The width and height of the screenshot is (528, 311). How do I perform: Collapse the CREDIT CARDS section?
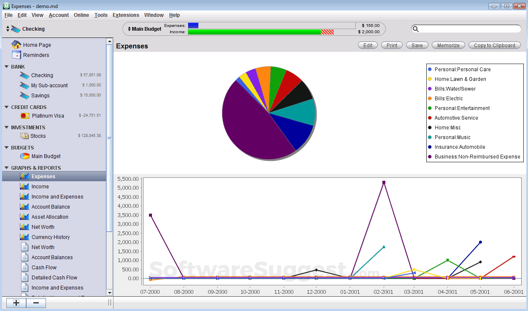pos(6,107)
